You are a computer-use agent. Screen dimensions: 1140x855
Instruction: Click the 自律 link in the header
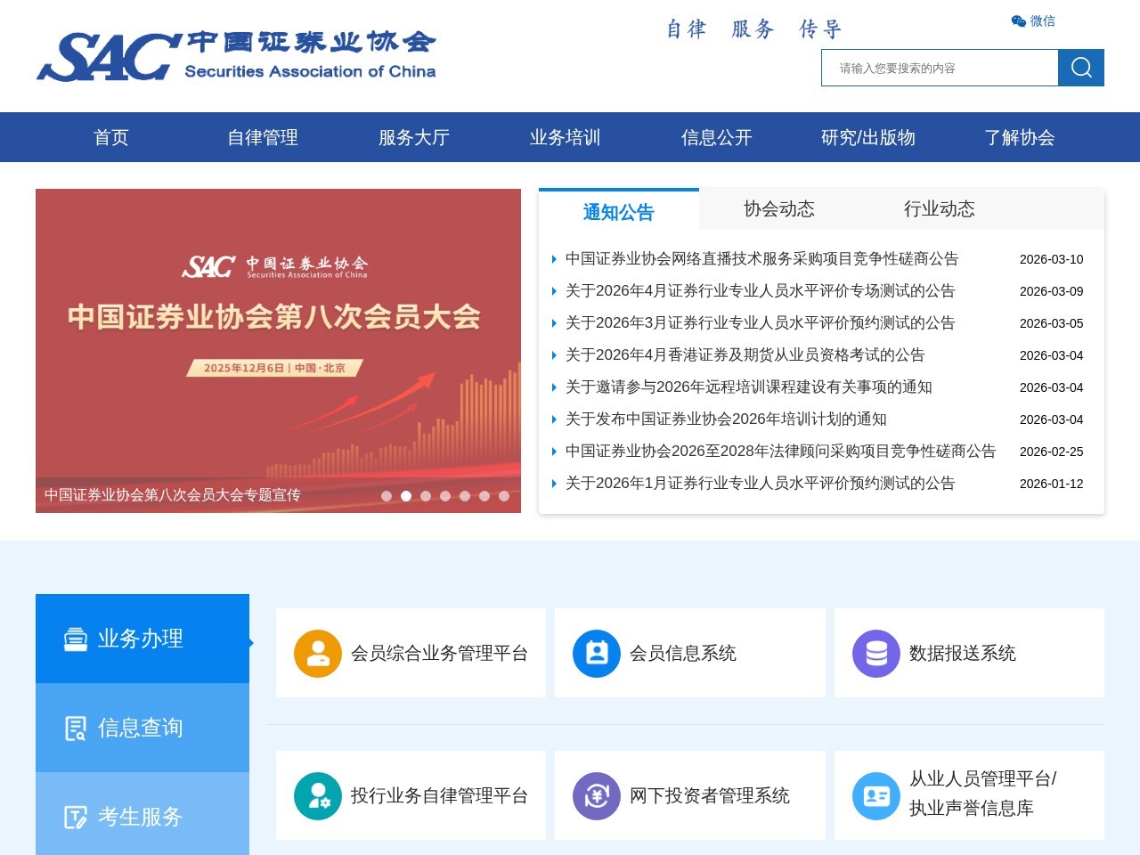click(684, 29)
